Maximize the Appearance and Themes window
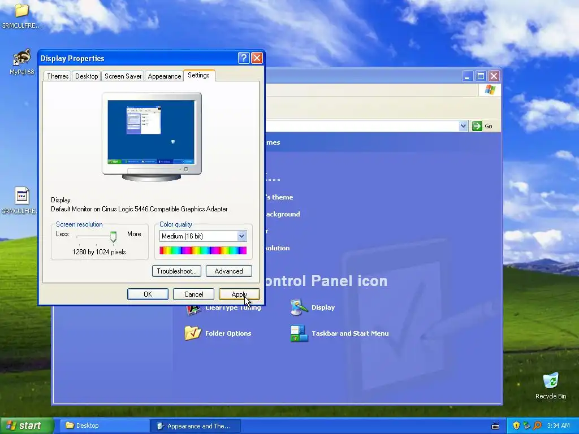This screenshot has width=579, height=434. click(x=481, y=76)
